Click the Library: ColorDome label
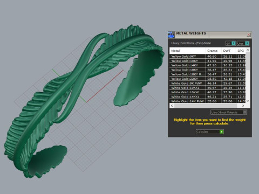 point(191,43)
